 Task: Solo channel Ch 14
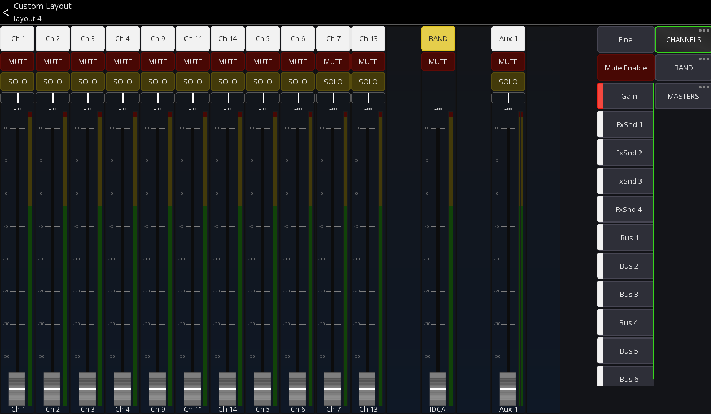click(228, 82)
